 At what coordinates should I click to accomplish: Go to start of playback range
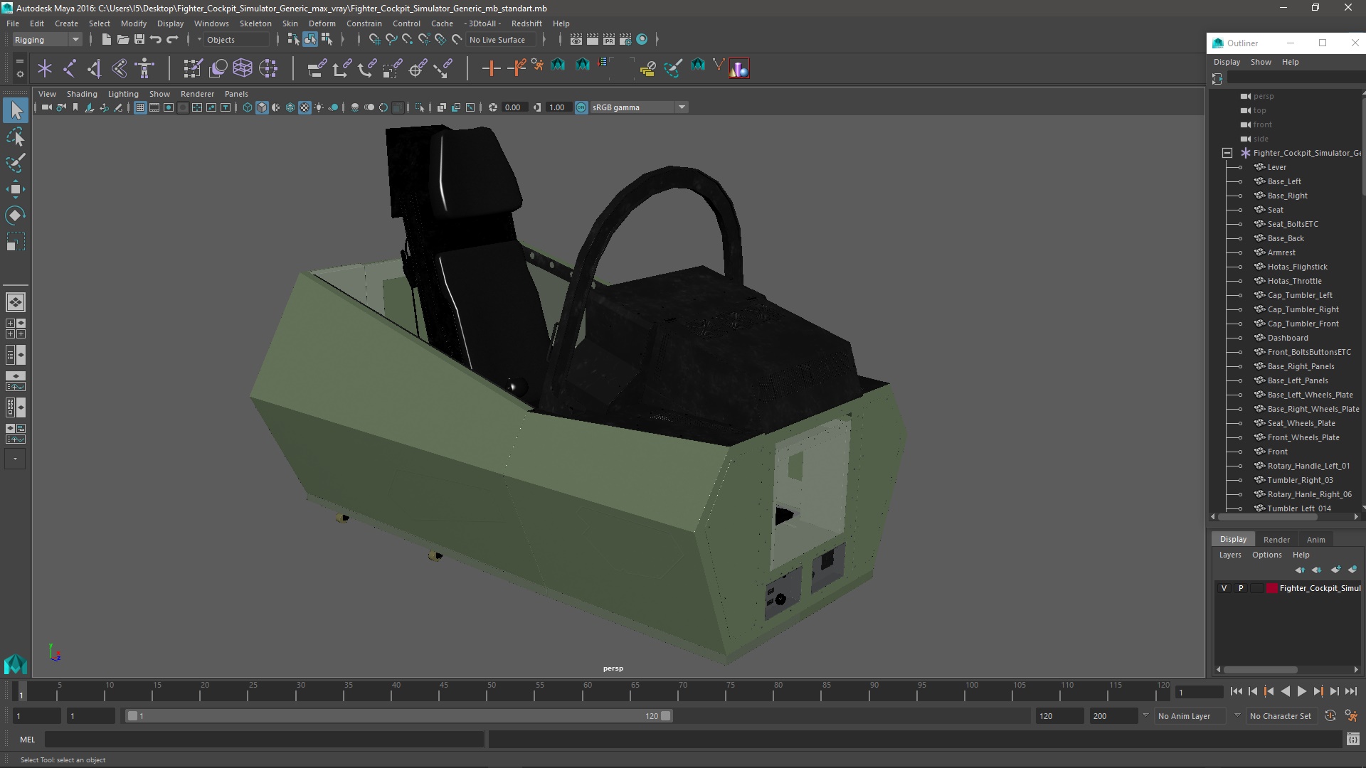(1236, 691)
